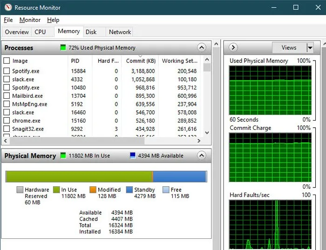Image resolution: width=326 pixels, height=250 pixels.
Task: Collapse the Physical Memory section chevron
Action: tap(201, 155)
